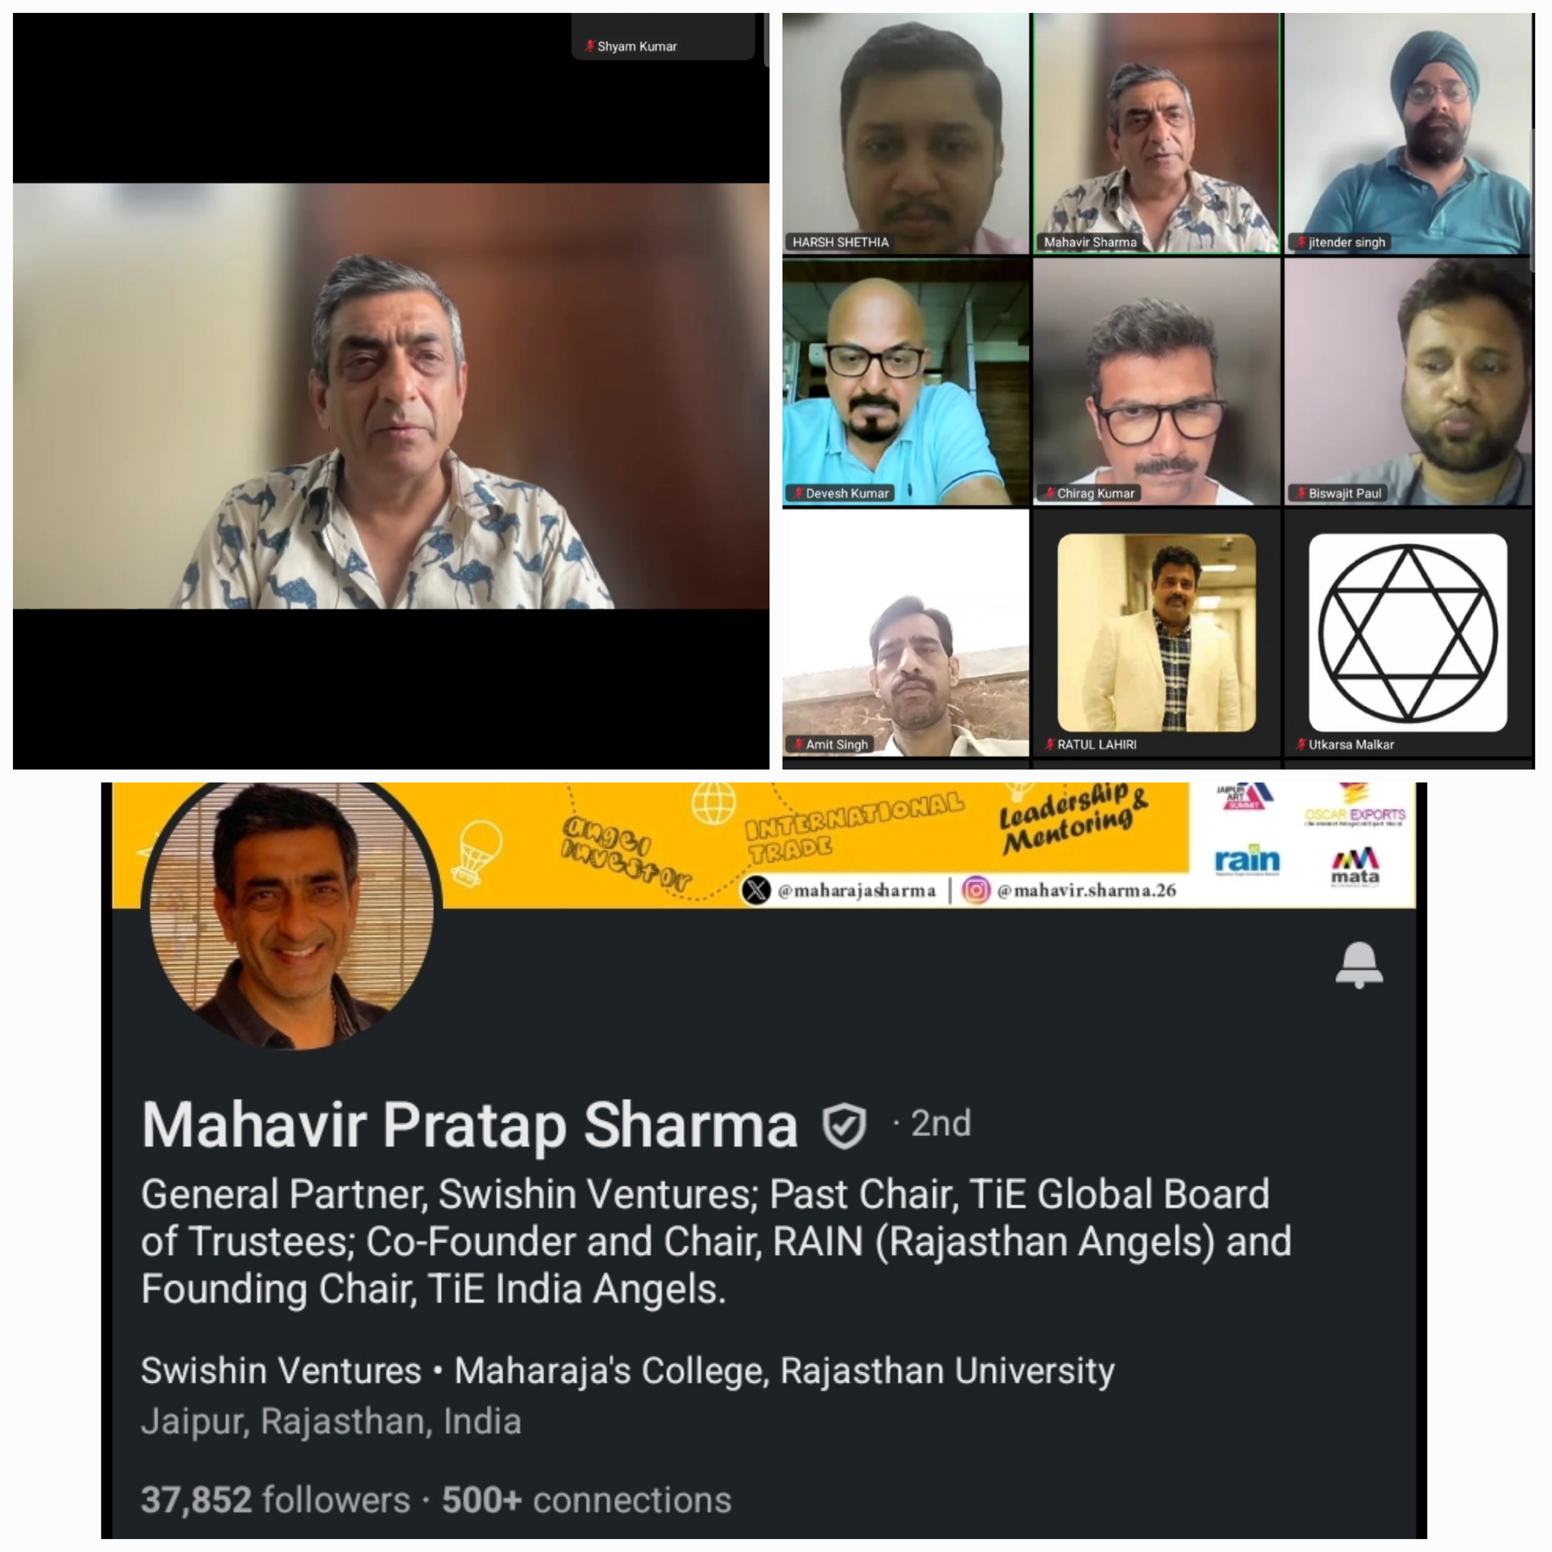The image size is (1552, 1552).
Task: Click the Jaipur Art Summit logo
Action: (1245, 796)
